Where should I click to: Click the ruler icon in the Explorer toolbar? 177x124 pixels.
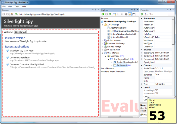click(x=134, y=14)
